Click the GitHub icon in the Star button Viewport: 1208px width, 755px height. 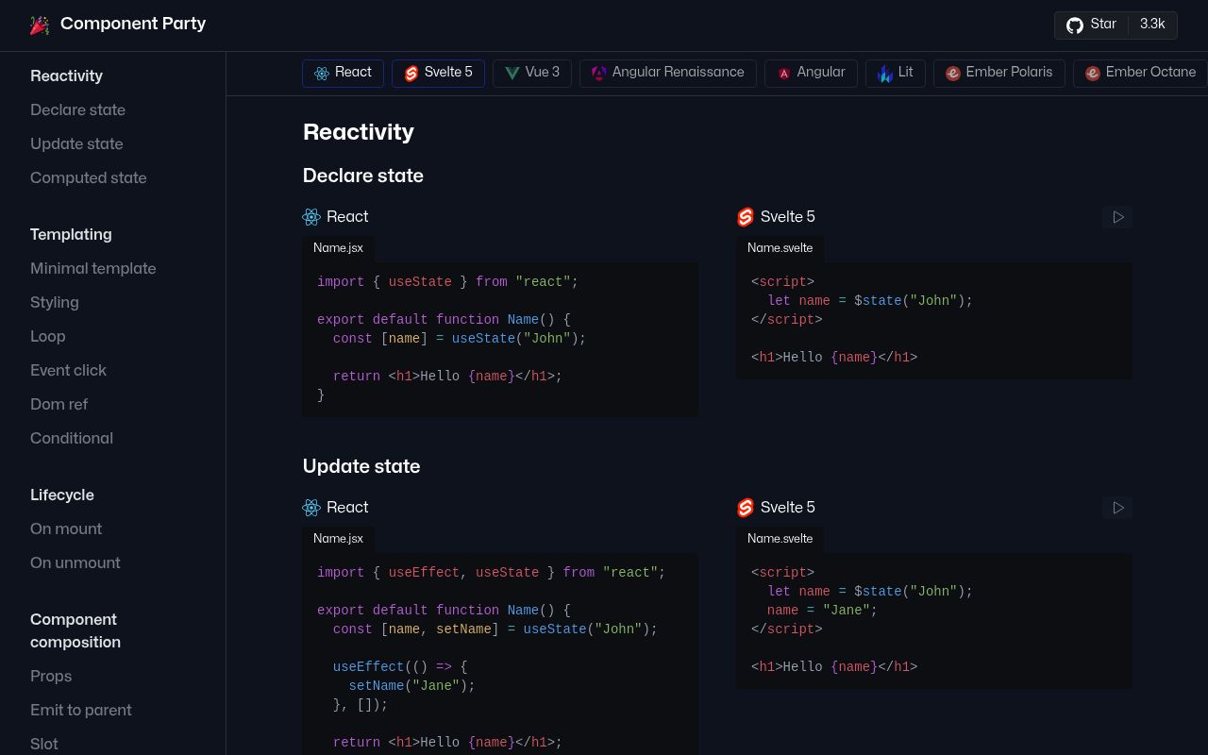click(x=1075, y=25)
